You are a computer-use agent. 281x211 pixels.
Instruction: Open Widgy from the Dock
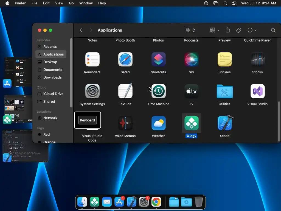pos(94,202)
